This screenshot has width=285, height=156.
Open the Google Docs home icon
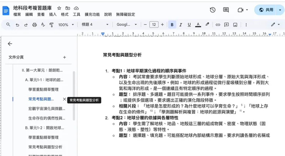[6, 11]
